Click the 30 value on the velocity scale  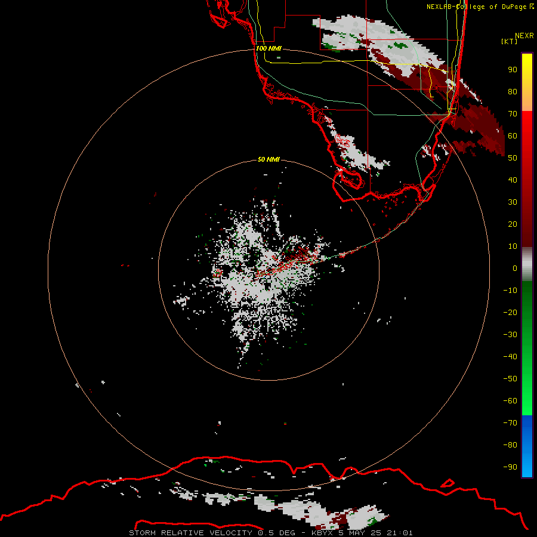coord(513,202)
